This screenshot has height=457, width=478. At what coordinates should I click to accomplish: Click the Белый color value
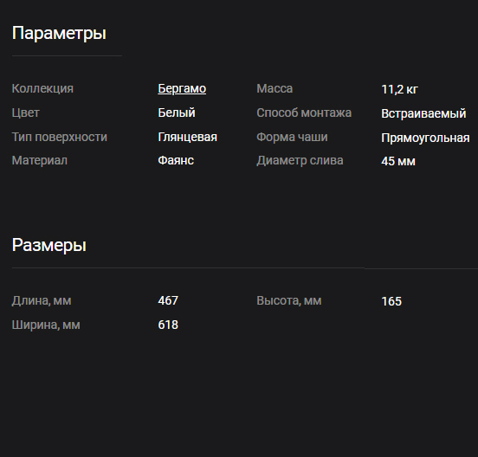click(177, 113)
